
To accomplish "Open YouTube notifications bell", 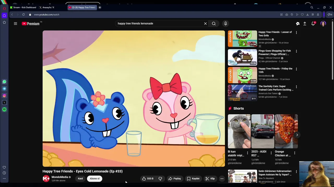I will click(x=313, y=24).
